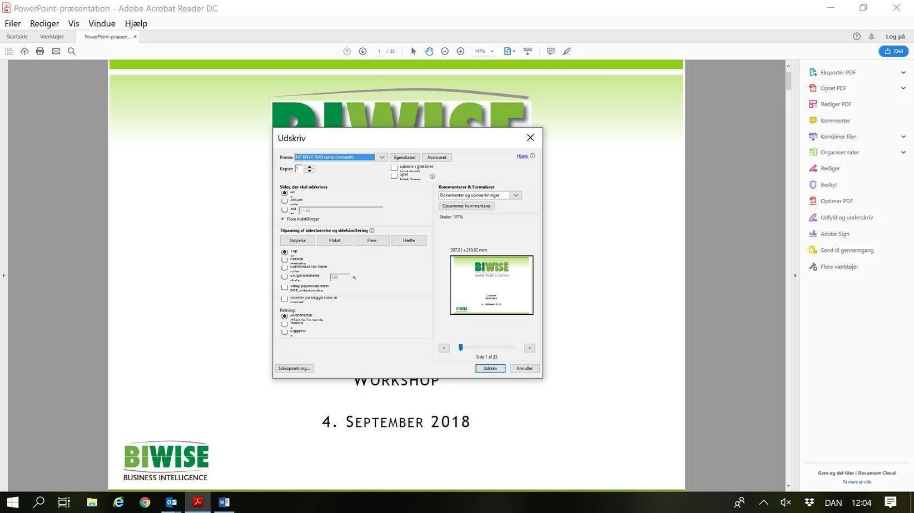
Task: Select Formindsk for store sider radio button
Action: (x=285, y=268)
